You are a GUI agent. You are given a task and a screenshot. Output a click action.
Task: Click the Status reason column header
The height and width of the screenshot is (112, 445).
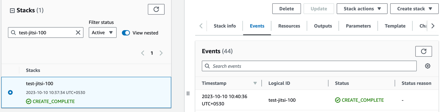[416, 83]
